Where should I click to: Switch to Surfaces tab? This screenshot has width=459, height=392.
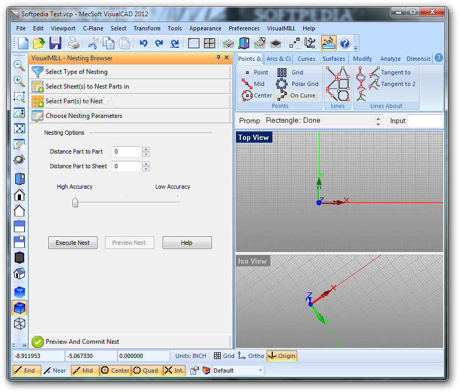334,59
